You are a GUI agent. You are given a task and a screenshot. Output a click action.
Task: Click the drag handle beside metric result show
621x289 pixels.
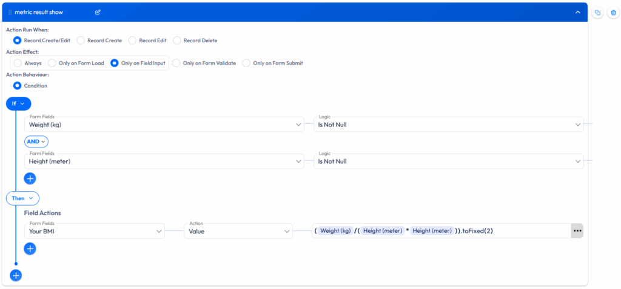tap(10, 12)
